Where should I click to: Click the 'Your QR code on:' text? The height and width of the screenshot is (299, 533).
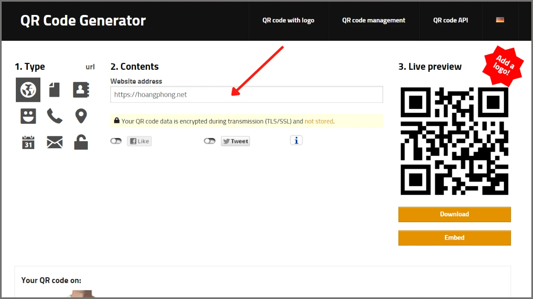pyautogui.click(x=51, y=280)
